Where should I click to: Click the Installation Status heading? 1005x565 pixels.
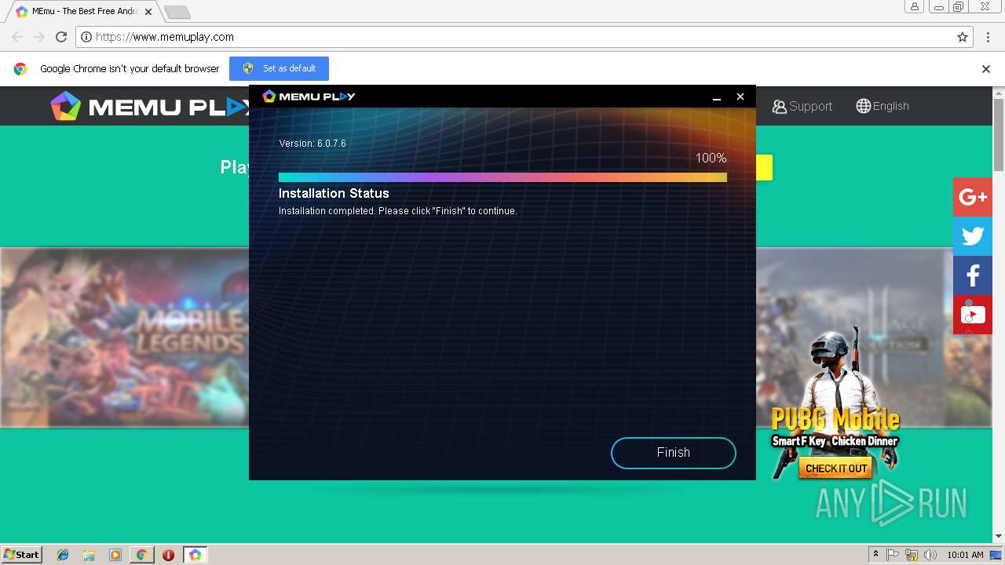(x=334, y=193)
